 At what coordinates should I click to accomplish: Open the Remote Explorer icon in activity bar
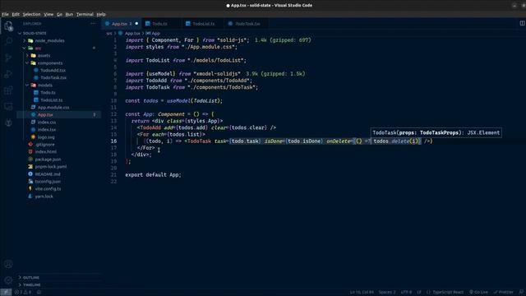pyautogui.click(x=8, y=106)
